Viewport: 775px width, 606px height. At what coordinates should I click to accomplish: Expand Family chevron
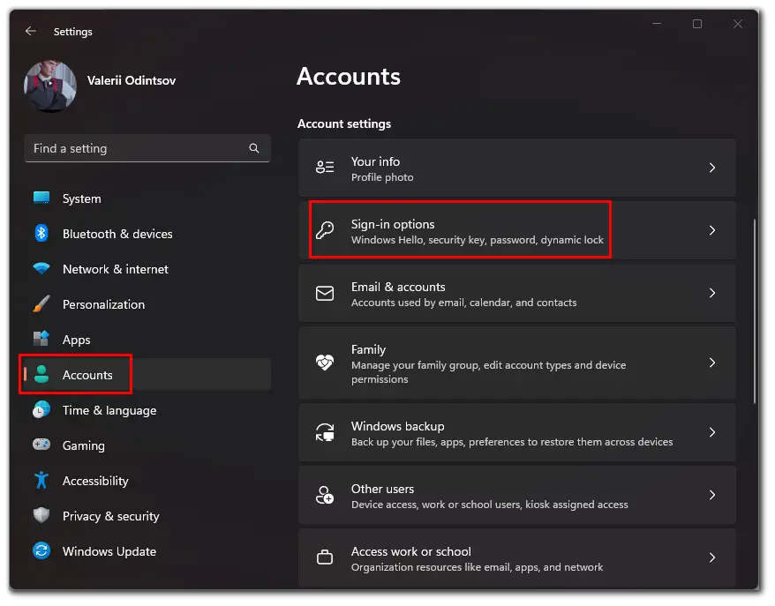712,363
